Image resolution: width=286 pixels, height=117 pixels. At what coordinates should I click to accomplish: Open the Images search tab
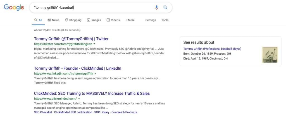click(x=94, y=20)
